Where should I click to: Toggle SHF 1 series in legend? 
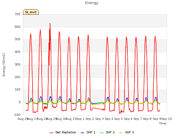pyautogui.click(x=88, y=132)
